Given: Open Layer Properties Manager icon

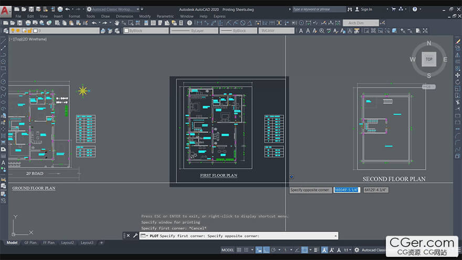Looking at the screenshot, I should 6,30.
